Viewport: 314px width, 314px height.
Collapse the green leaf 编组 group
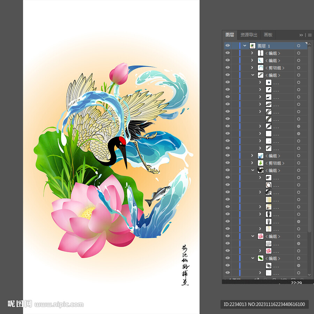pyautogui.click(x=253, y=258)
